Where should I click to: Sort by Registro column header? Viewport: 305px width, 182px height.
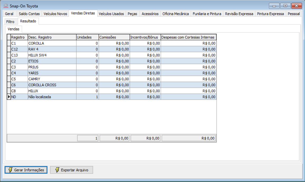tap(19, 37)
